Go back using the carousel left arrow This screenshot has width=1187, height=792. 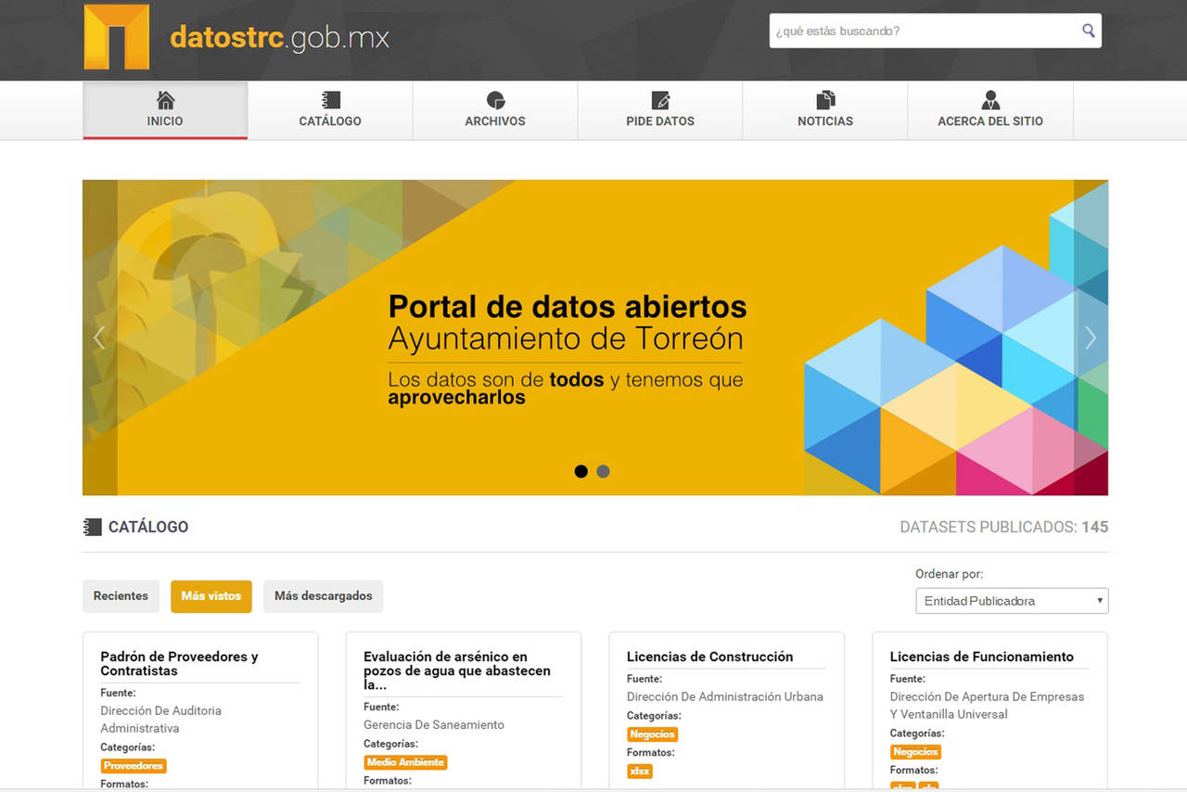99,339
